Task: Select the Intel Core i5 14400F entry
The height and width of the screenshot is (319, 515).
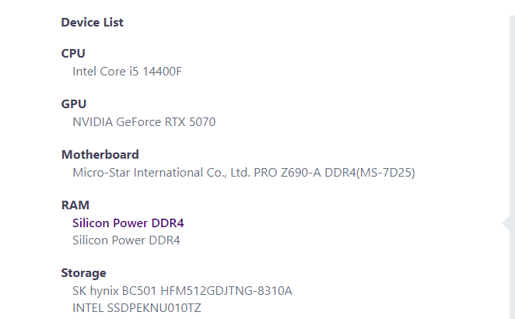Action: click(127, 72)
